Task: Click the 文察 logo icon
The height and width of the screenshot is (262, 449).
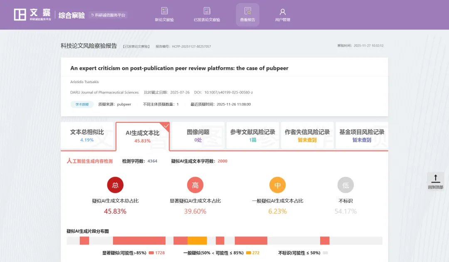Action: coord(20,15)
